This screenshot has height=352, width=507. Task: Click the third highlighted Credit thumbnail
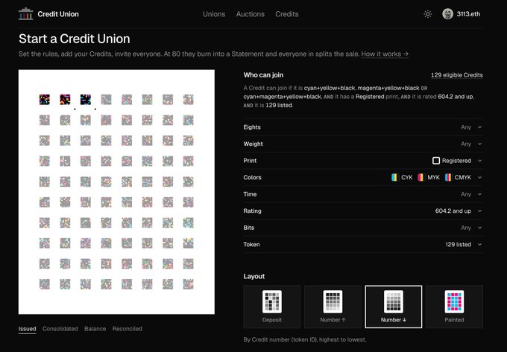(86, 100)
